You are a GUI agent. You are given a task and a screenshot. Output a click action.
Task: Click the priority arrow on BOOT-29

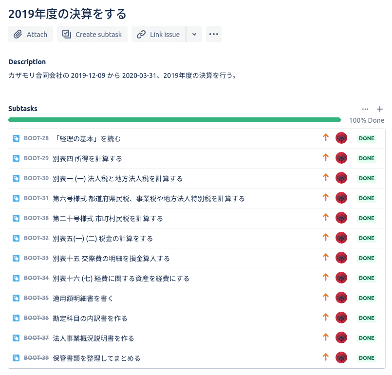tap(326, 158)
